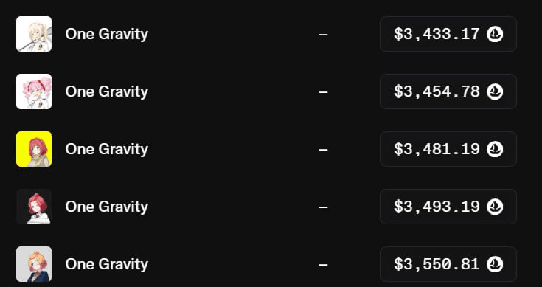The width and height of the screenshot is (542, 287).
Task: Open One Gravity link in fourth row
Action: pyautogui.click(x=106, y=207)
